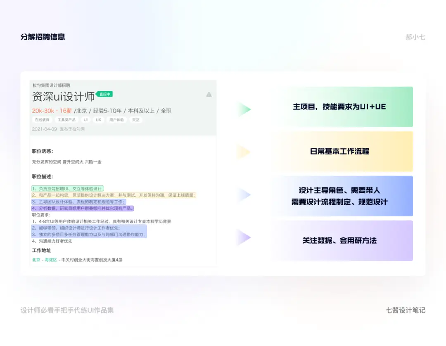Viewport: 446px width, 346px height.
Task: Click the warning triangle report icon
Action: (x=209, y=95)
